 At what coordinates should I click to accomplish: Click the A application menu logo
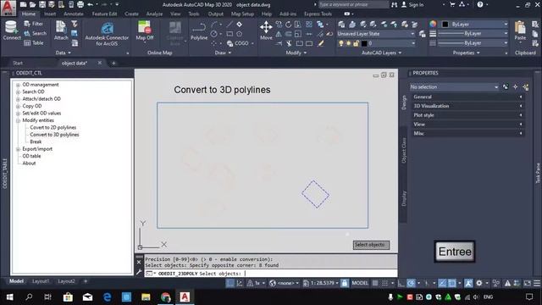point(8,8)
